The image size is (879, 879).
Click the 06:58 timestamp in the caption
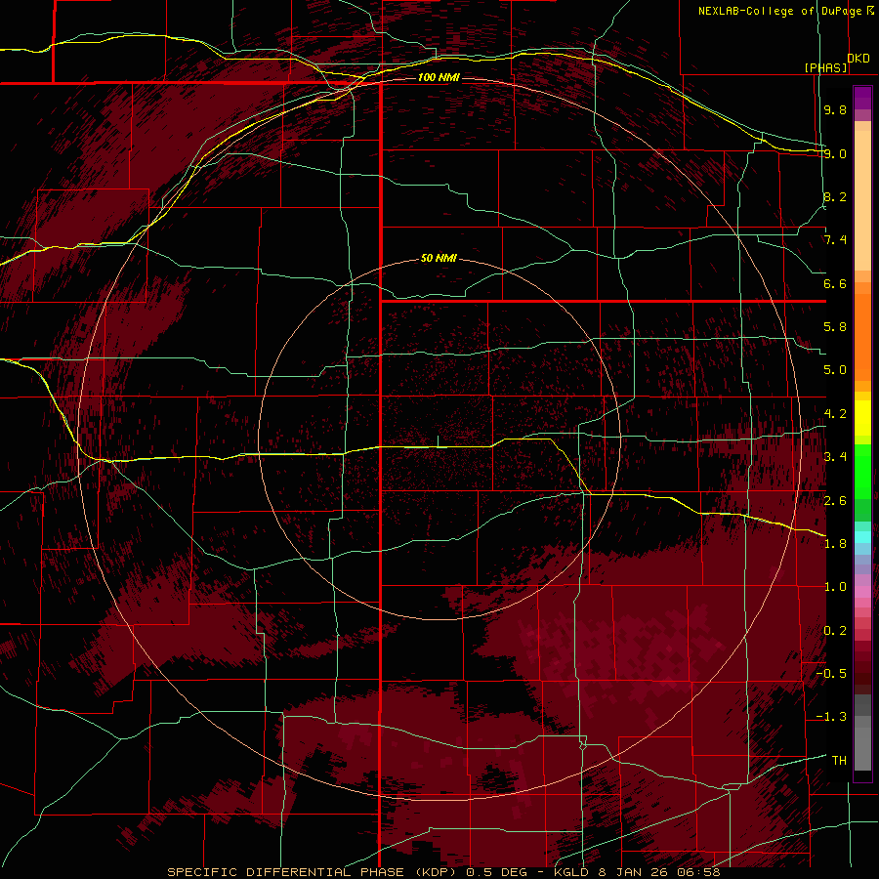point(698,872)
